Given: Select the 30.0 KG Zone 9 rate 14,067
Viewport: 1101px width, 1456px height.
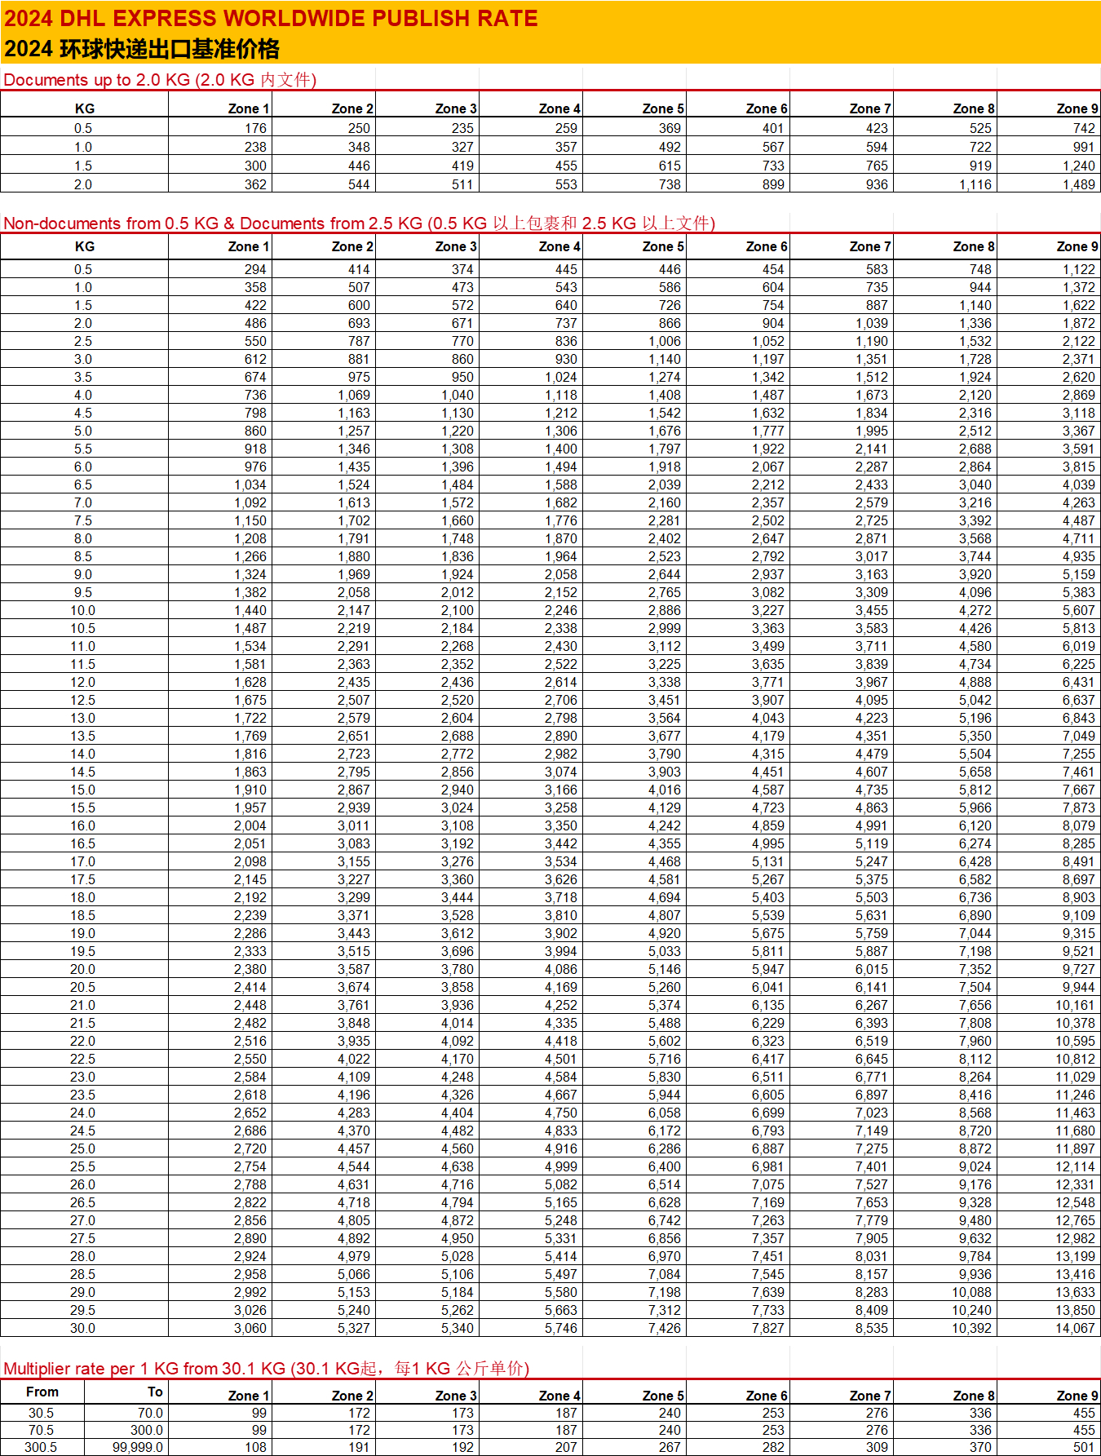Looking at the screenshot, I should tap(1075, 1328).
